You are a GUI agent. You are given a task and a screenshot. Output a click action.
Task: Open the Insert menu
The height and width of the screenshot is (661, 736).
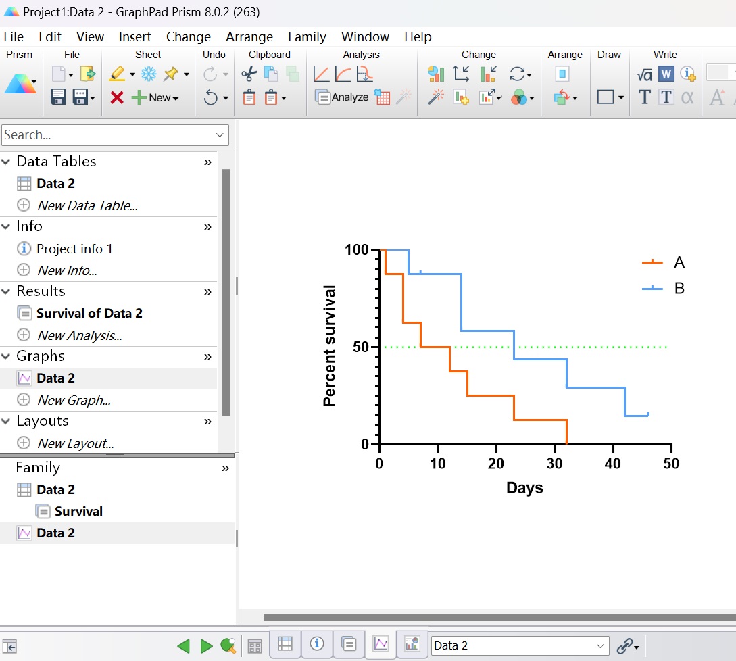(x=135, y=37)
